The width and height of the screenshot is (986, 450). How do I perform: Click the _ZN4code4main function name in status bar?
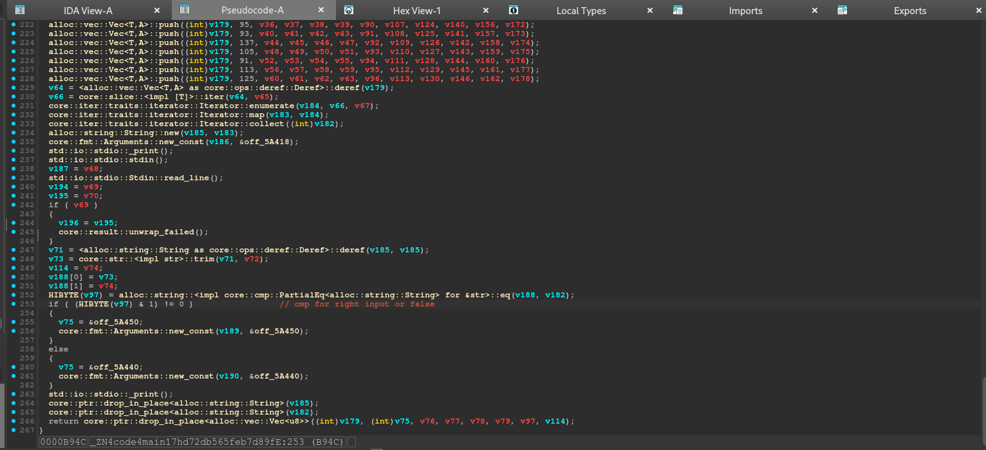[x=218, y=442]
